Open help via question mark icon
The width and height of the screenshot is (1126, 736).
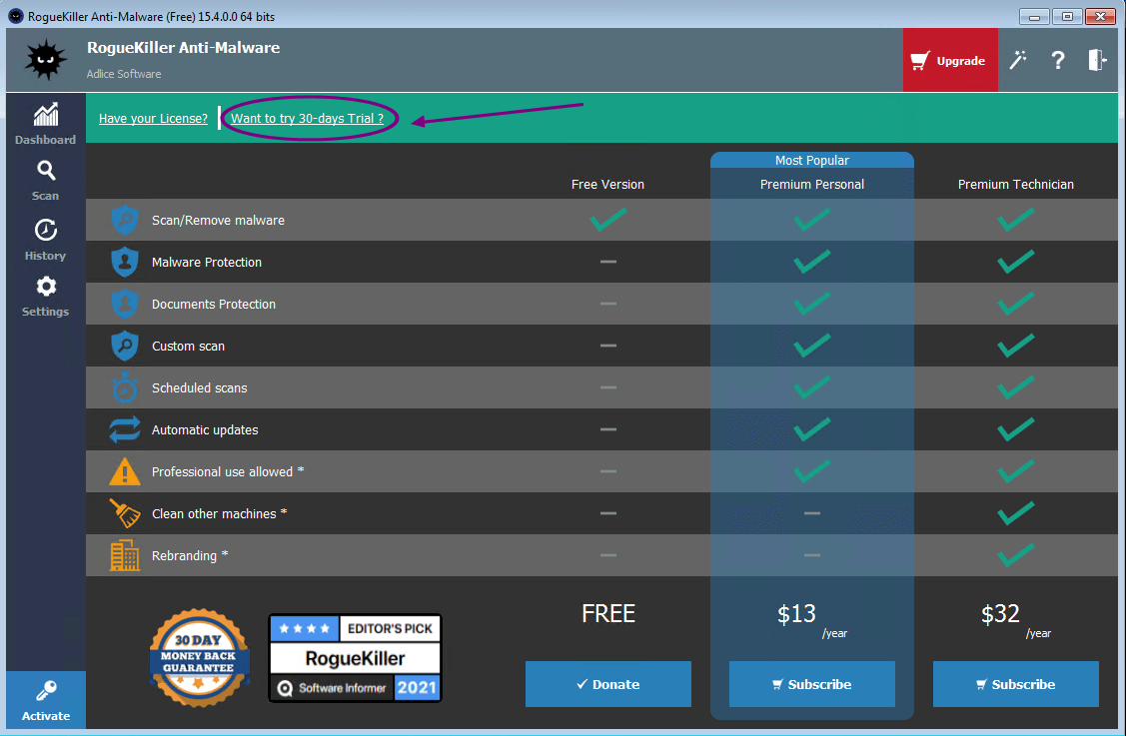tap(1058, 60)
